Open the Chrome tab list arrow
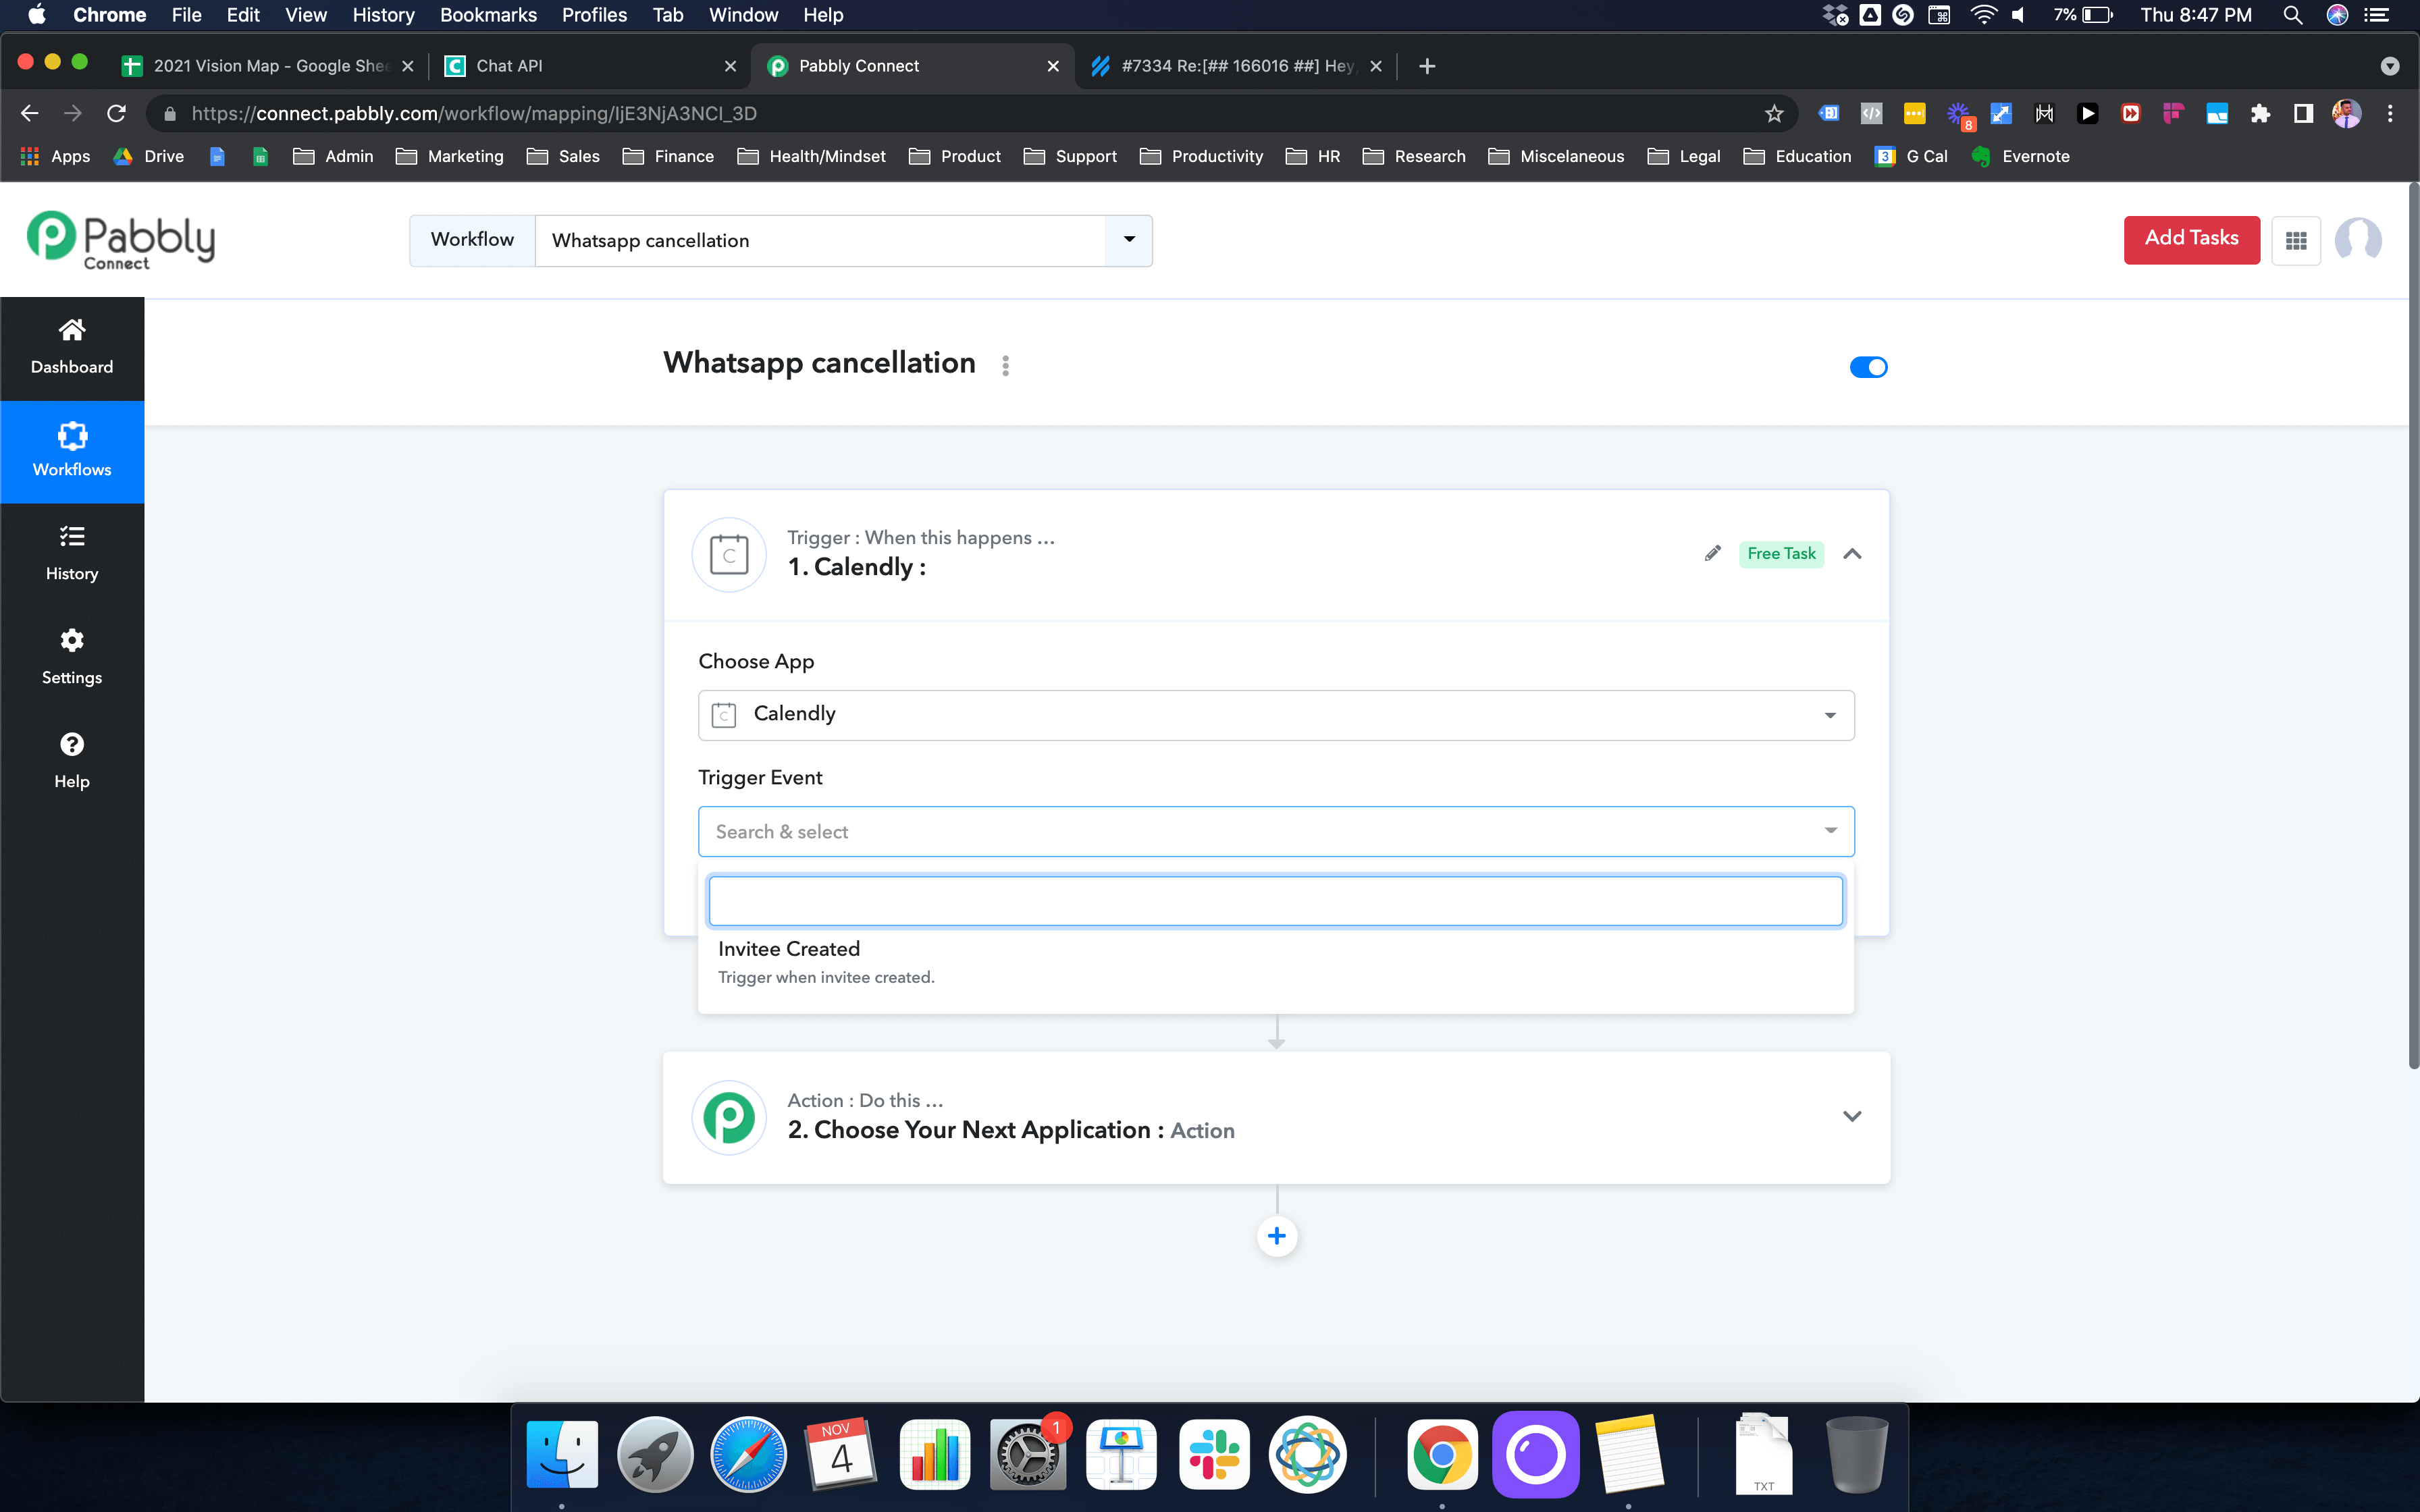Image resolution: width=2420 pixels, height=1512 pixels. 2390,66
